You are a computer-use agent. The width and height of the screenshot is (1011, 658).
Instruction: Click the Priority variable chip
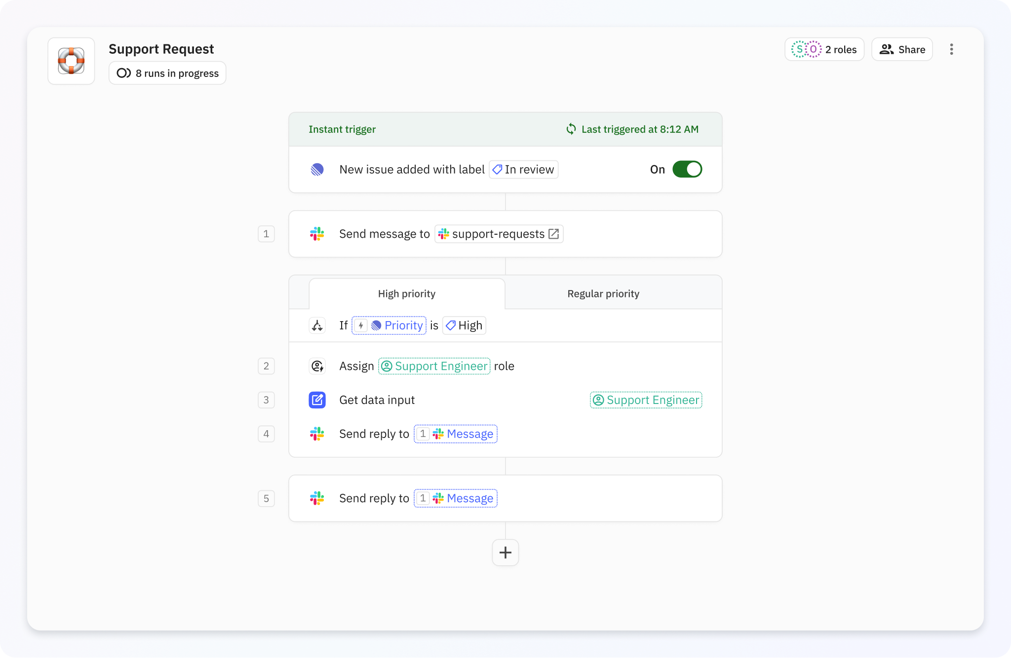click(389, 326)
